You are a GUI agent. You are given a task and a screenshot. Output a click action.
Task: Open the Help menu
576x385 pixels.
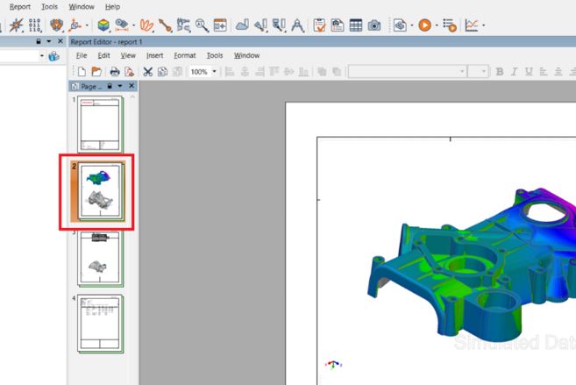pos(112,7)
